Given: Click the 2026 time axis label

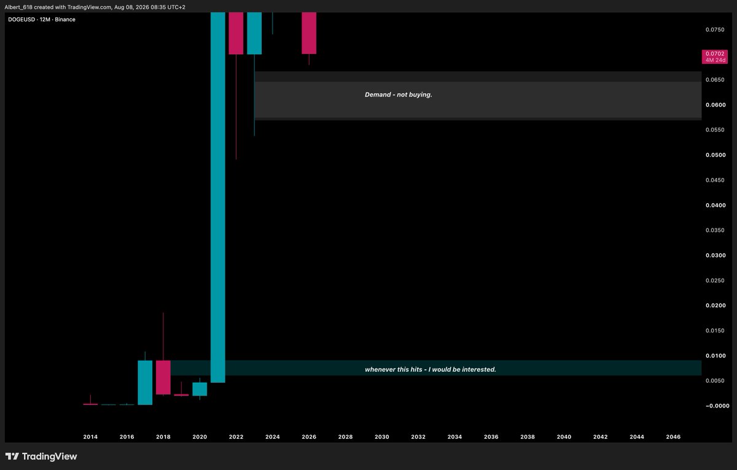Looking at the screenshot, I should 309,437.
